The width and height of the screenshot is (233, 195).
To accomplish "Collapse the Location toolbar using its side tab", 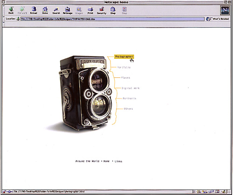I will [x=4, y=19].
